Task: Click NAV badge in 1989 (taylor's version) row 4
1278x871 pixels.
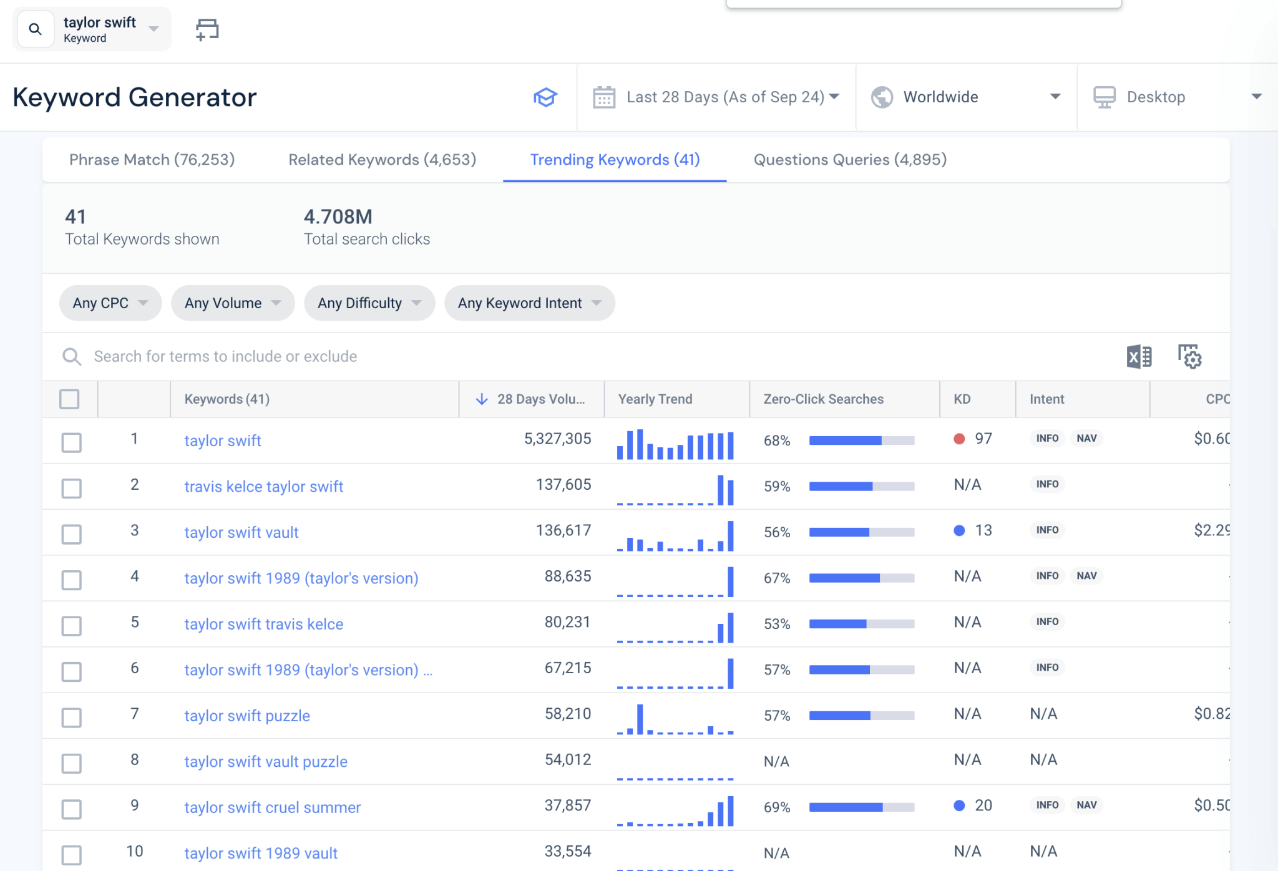Action: [1086, 576]
